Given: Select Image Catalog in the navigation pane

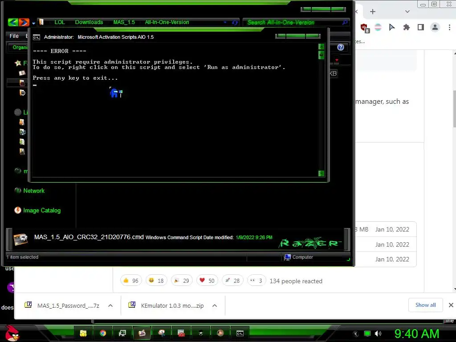Looking at the screenshot, I should coord(42,210).
